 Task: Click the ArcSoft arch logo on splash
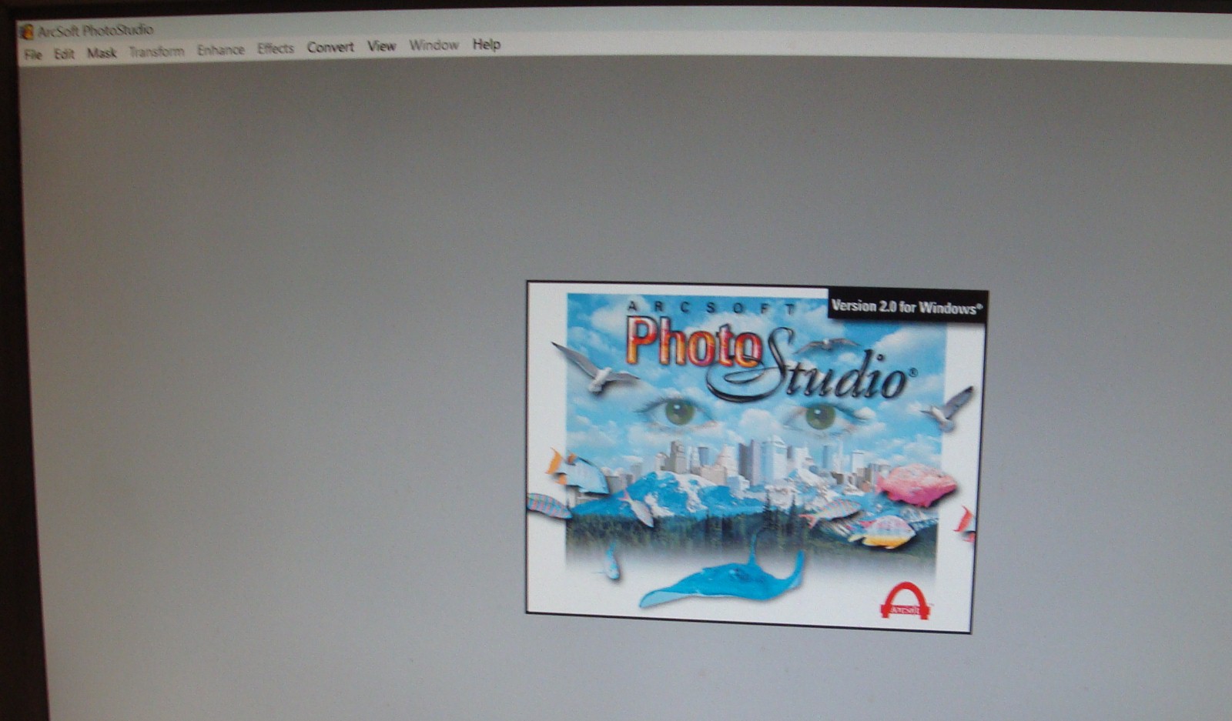point(905,601)
